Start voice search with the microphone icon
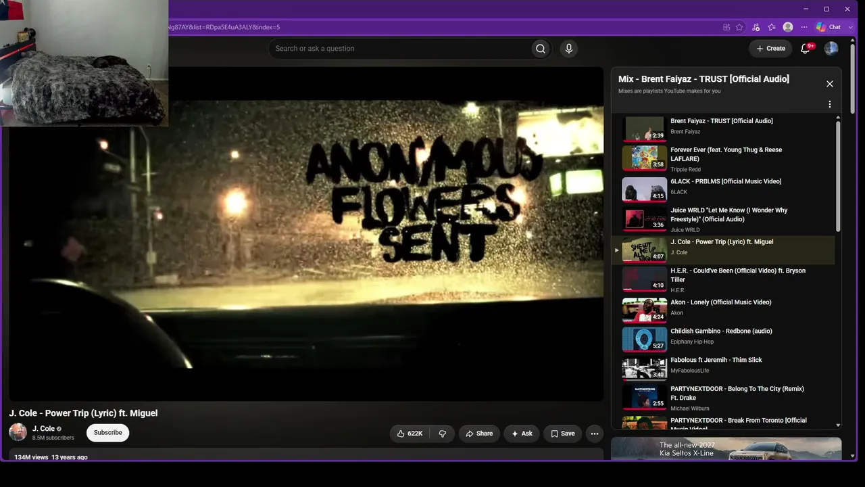The width and height of the screenshot is (865, 487). pos(569,49)
